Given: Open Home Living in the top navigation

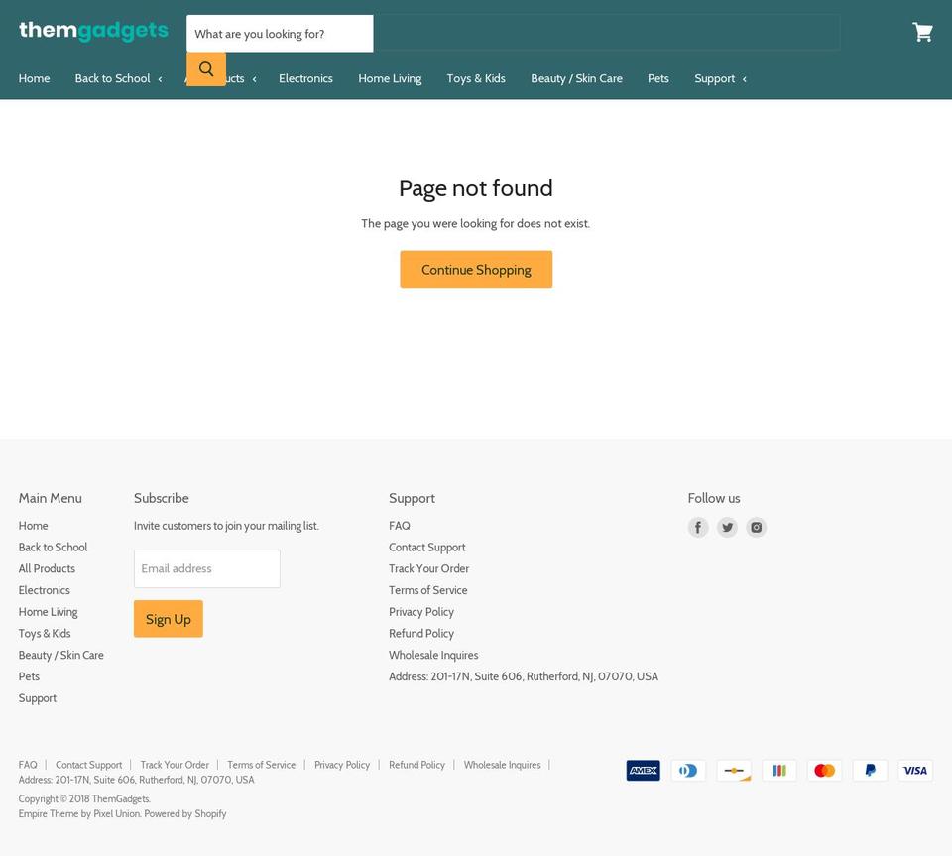Looking at the screenshot, I should pyautogui.click(x=390, y=78).
